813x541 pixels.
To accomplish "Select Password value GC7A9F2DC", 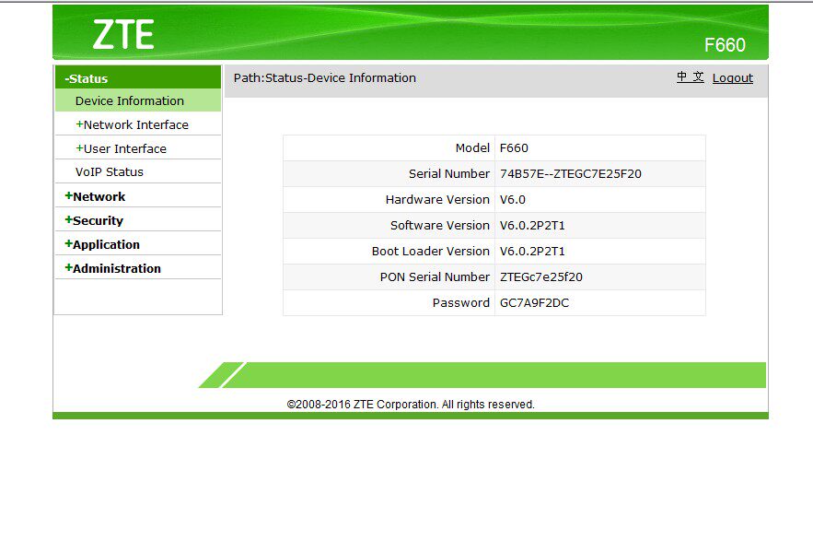I will point(535,302).
